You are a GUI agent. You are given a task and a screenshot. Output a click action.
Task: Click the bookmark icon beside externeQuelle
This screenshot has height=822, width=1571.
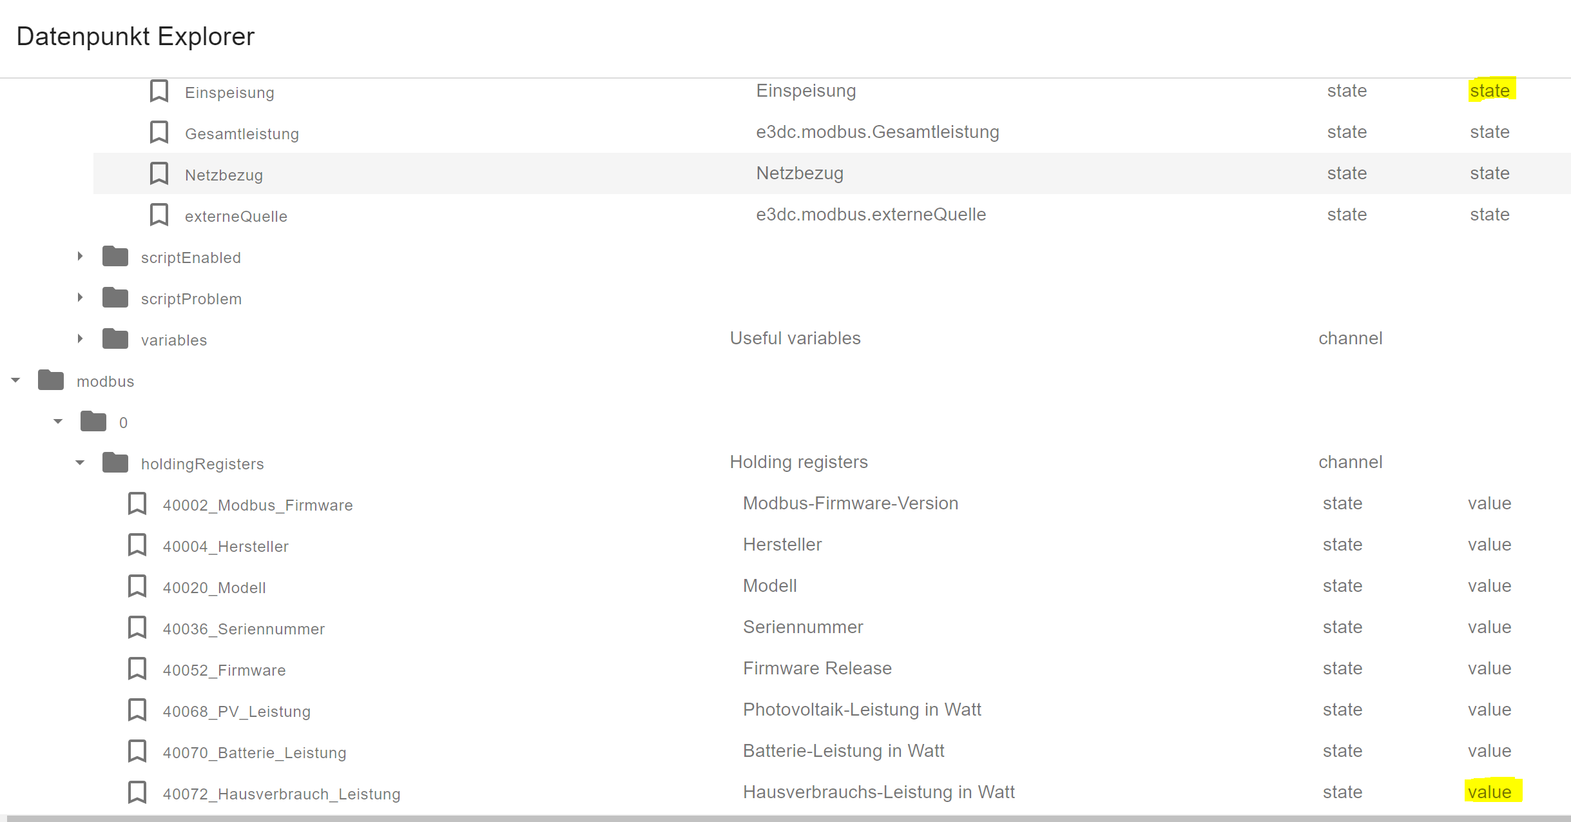coord(159,215)
